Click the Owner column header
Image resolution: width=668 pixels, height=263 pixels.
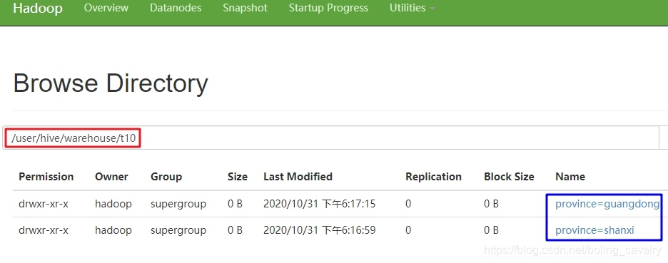point(111,177)
